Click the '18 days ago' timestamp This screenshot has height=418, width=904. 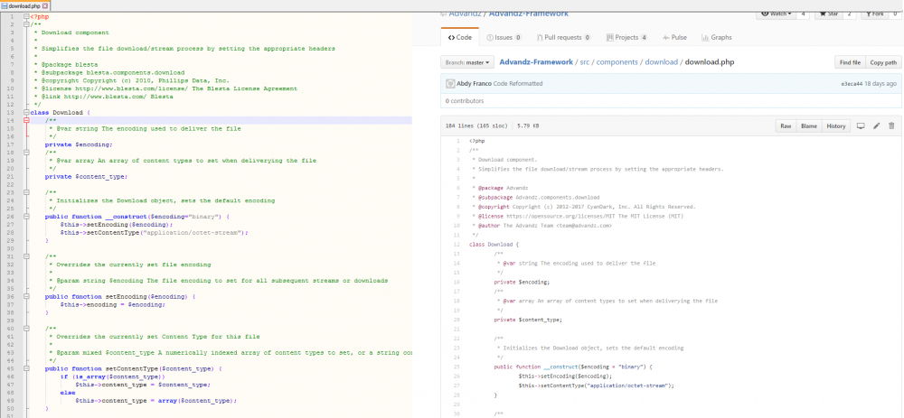point(880,83)
